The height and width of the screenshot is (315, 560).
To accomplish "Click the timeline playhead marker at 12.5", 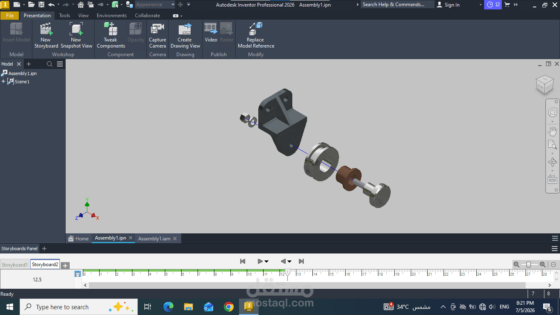I will coord(288,272).
